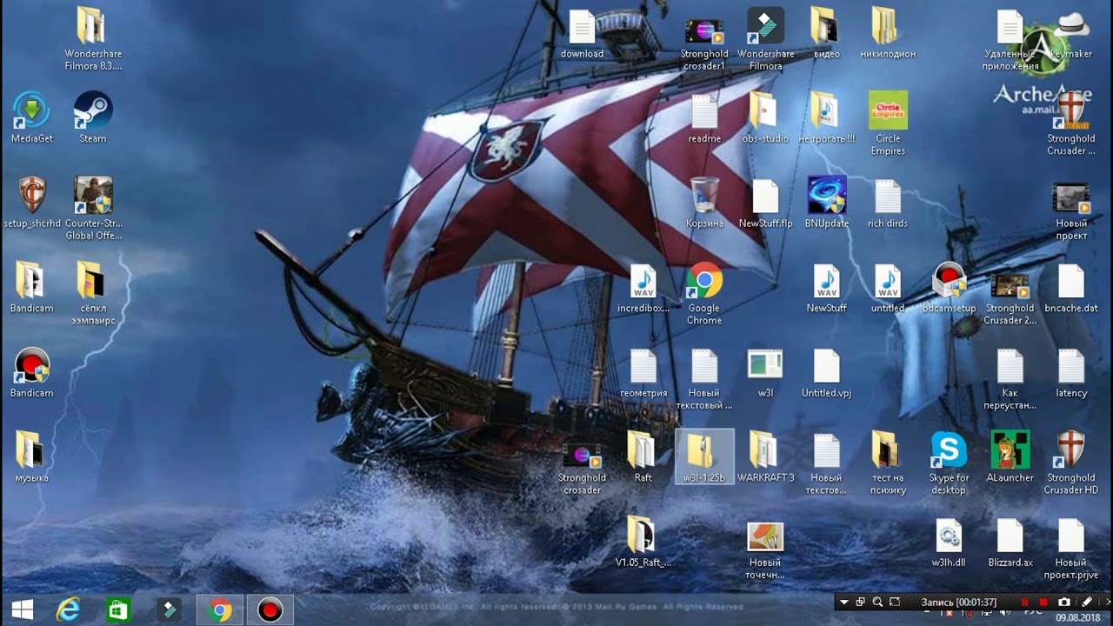Select the Untitled.vpj project file
Viewport: 1113px width, 626px height.
click(826, 372)
